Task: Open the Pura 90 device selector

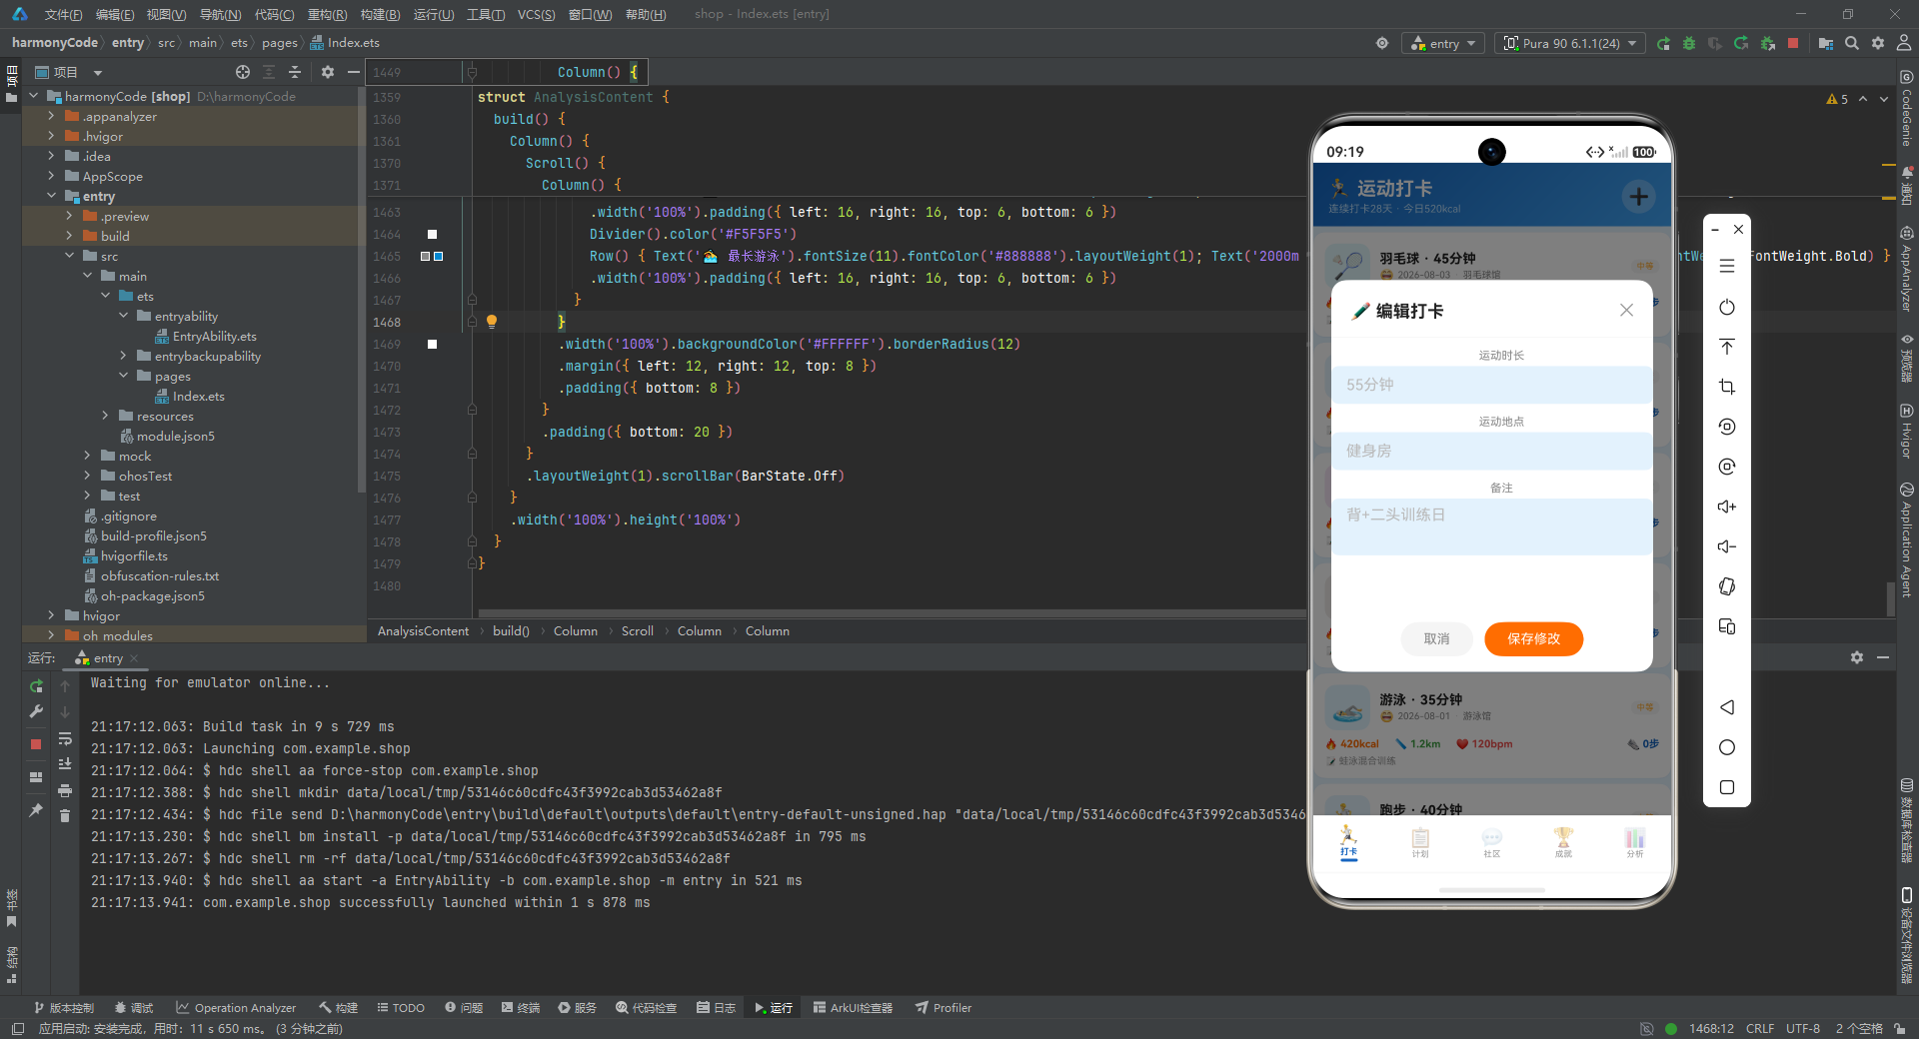Action: (1570, 43)
